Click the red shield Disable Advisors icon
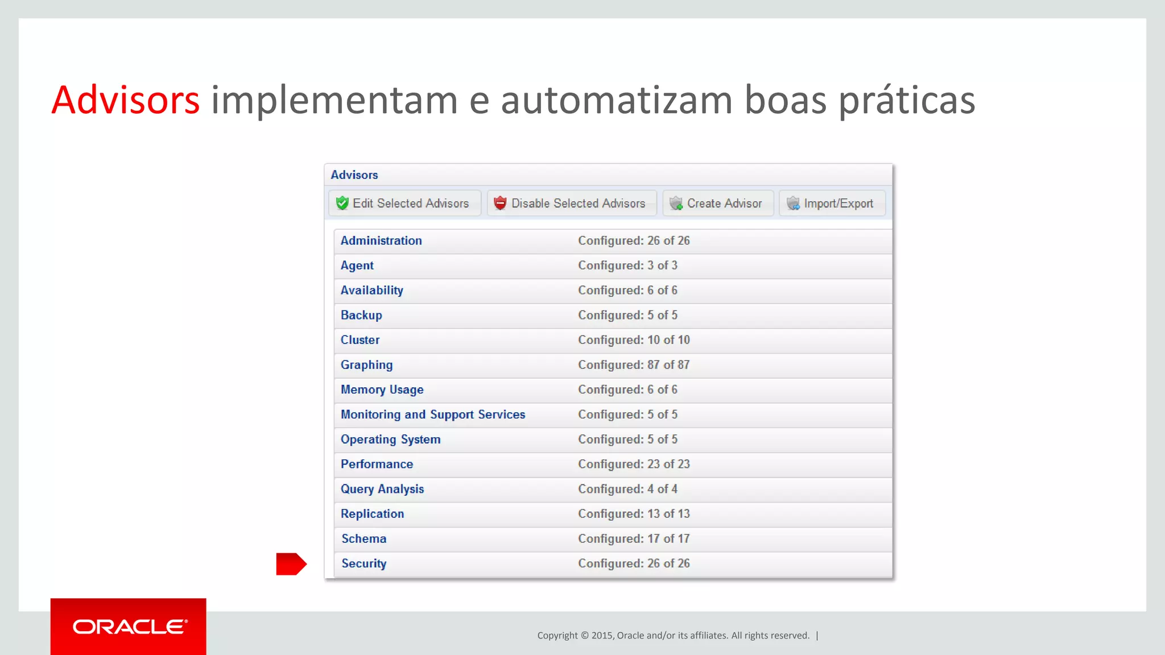Screen dimensions: 1165x655 (x=500, y=203)
